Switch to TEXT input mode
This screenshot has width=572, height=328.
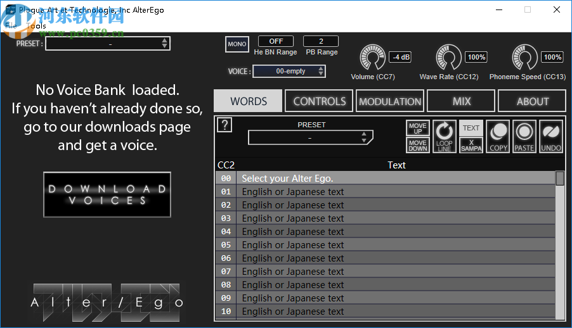(471, 128)
